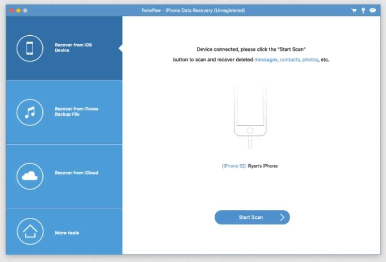Click the contacts link

[290, 59]
